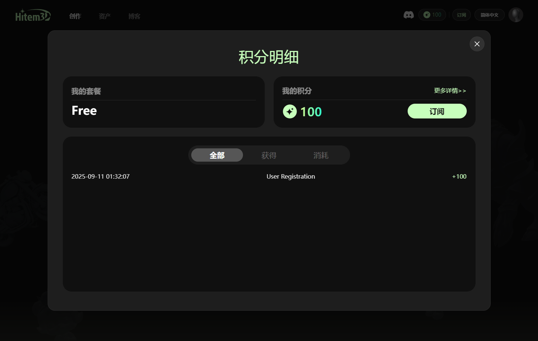The height and width of the screenshot is (341, 538).
Task: Click the Hitem3D logo
Action: (x=33, y=15)
